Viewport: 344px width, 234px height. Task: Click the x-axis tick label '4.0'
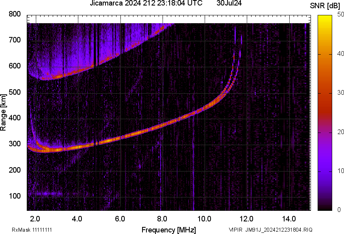coord(77,219)
